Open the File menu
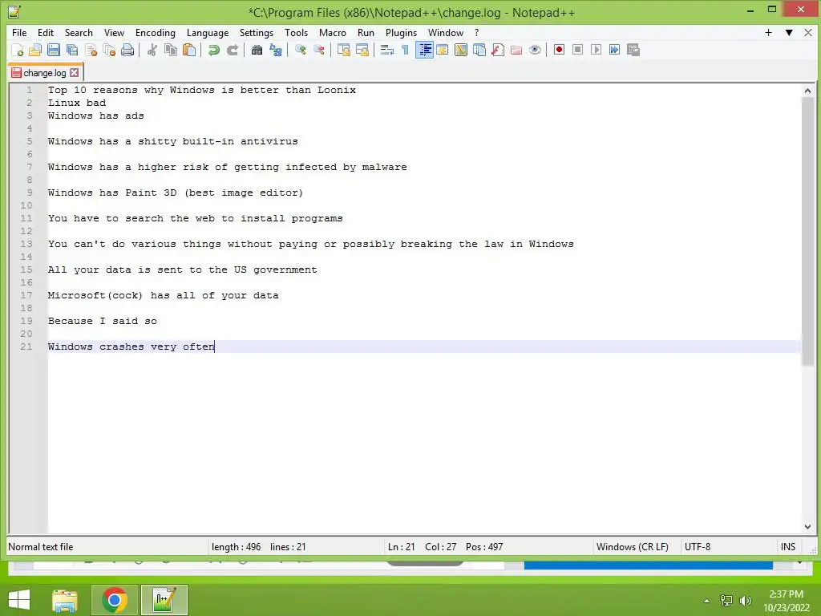Image resolution: width=821 pixels, height=616 pixels. (x=19, y=32)
